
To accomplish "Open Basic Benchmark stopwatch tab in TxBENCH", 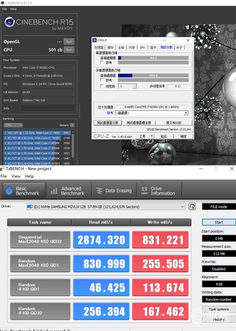I will [x=24, y=191].
